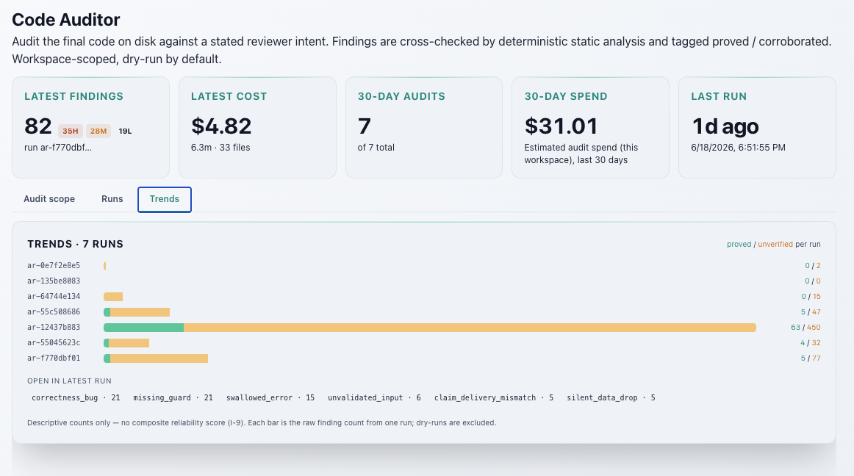The width and height of the screenshot is (854, 476).
Task: Click the 5 / 77 count
Action: pos(811,358)
